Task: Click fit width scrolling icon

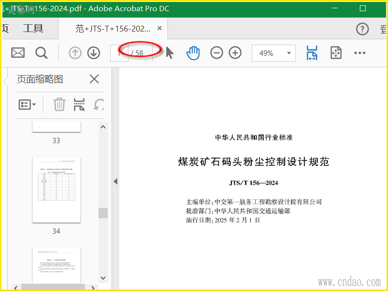Action: pos(312,53)
